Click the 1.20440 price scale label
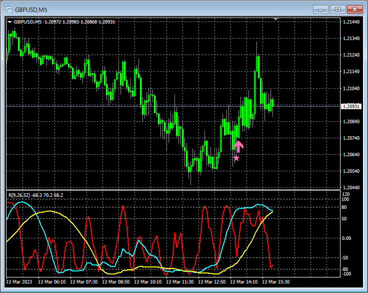Image resolution: width=368 pixels, height=293 pixels. coord(351,188)
